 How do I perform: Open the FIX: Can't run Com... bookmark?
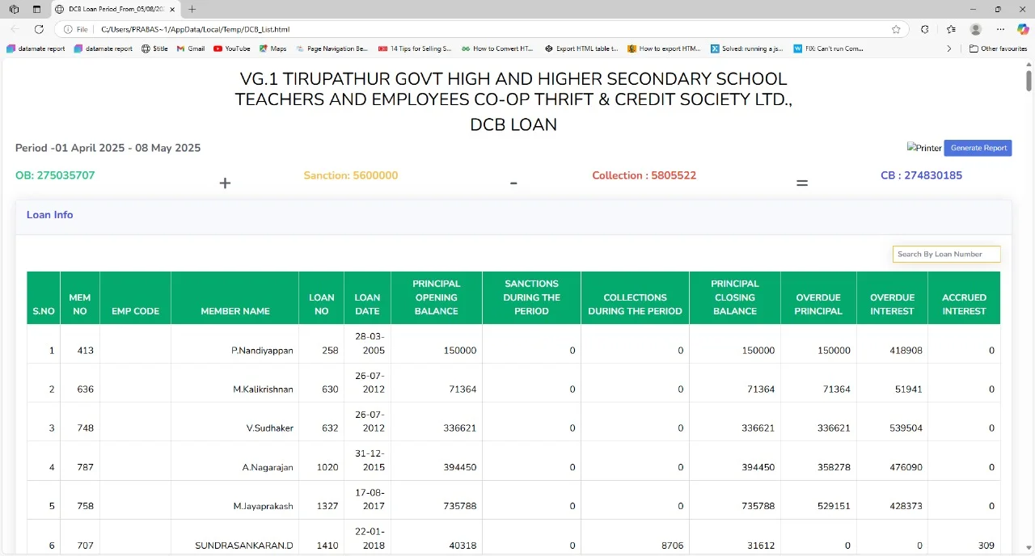[x=829, y=48]
